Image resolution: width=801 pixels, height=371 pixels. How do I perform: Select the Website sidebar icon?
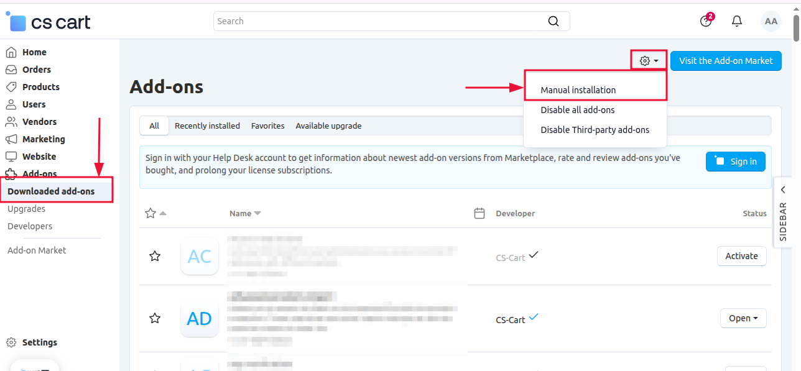click(x=12, y=156)
